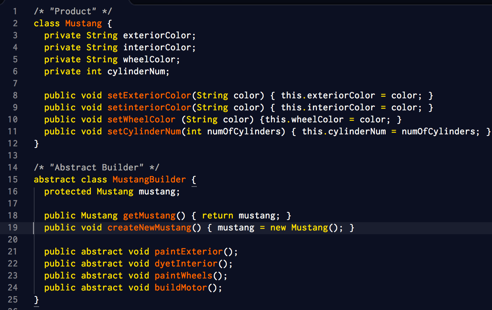
Task: Click the getMustang method name
Action: (x=149, y=215)
